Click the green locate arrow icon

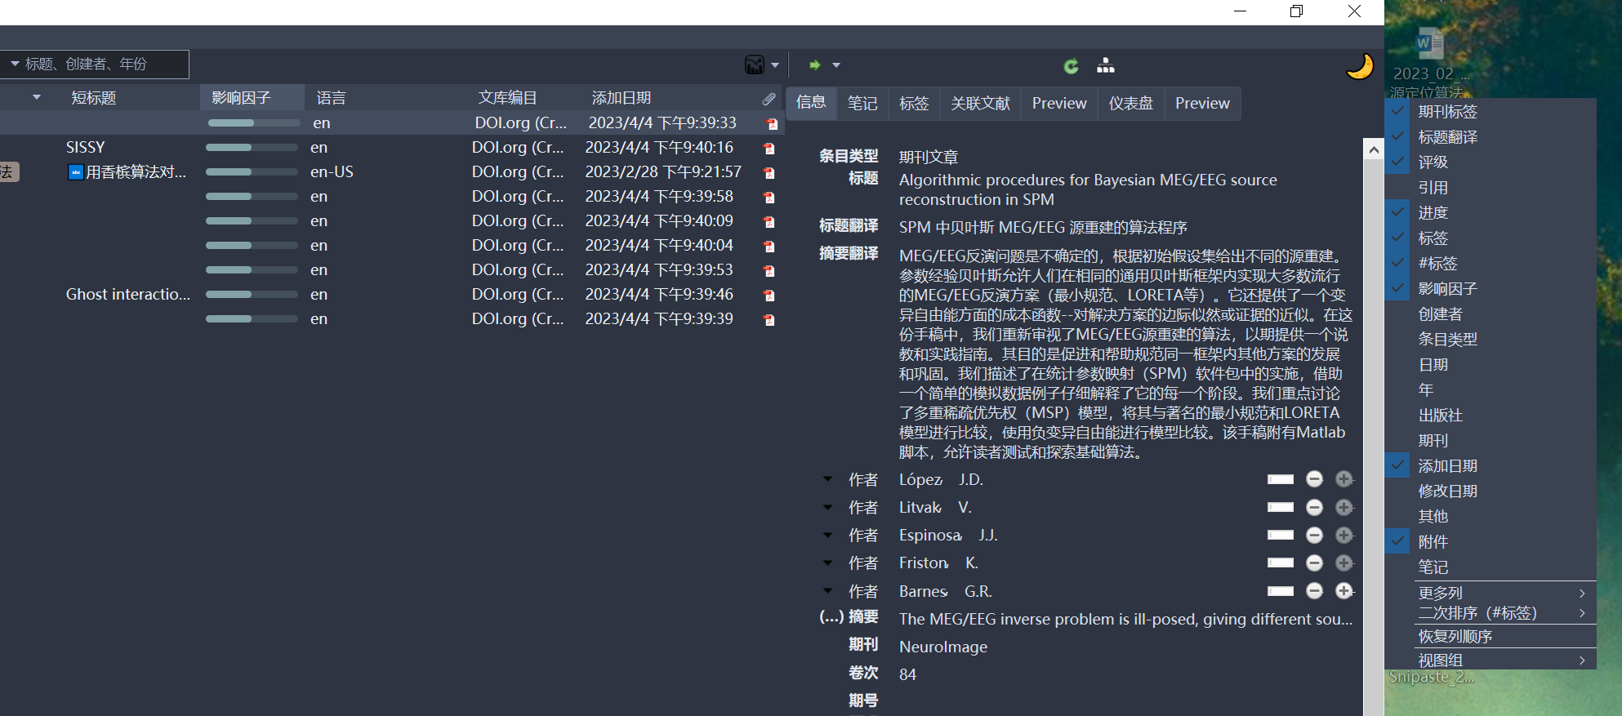(814, 64)
